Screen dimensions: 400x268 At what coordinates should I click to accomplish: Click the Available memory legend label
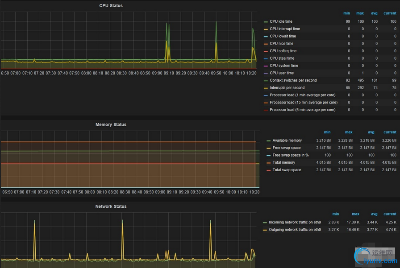287,140
